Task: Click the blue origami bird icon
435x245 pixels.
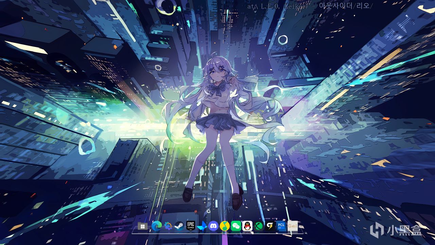Action: click(202, 226)
